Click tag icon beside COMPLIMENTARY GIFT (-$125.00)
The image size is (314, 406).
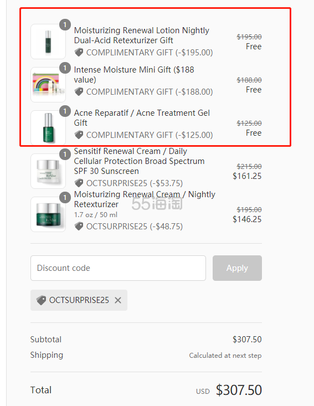[x=79, y=135]
